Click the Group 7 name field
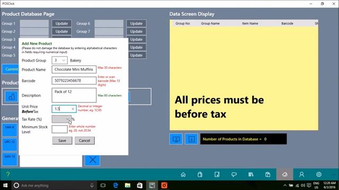 (109, 32)
